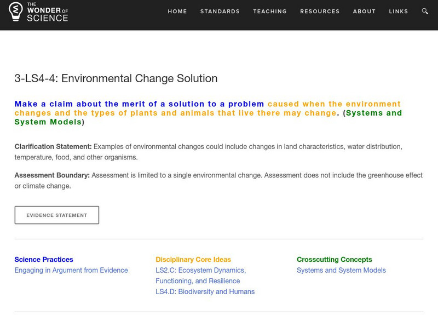The height and width of the screenshot is (315, 438).
Task: Click green "Systems and System Models" in the statement
Action: [x=372, y=113]
